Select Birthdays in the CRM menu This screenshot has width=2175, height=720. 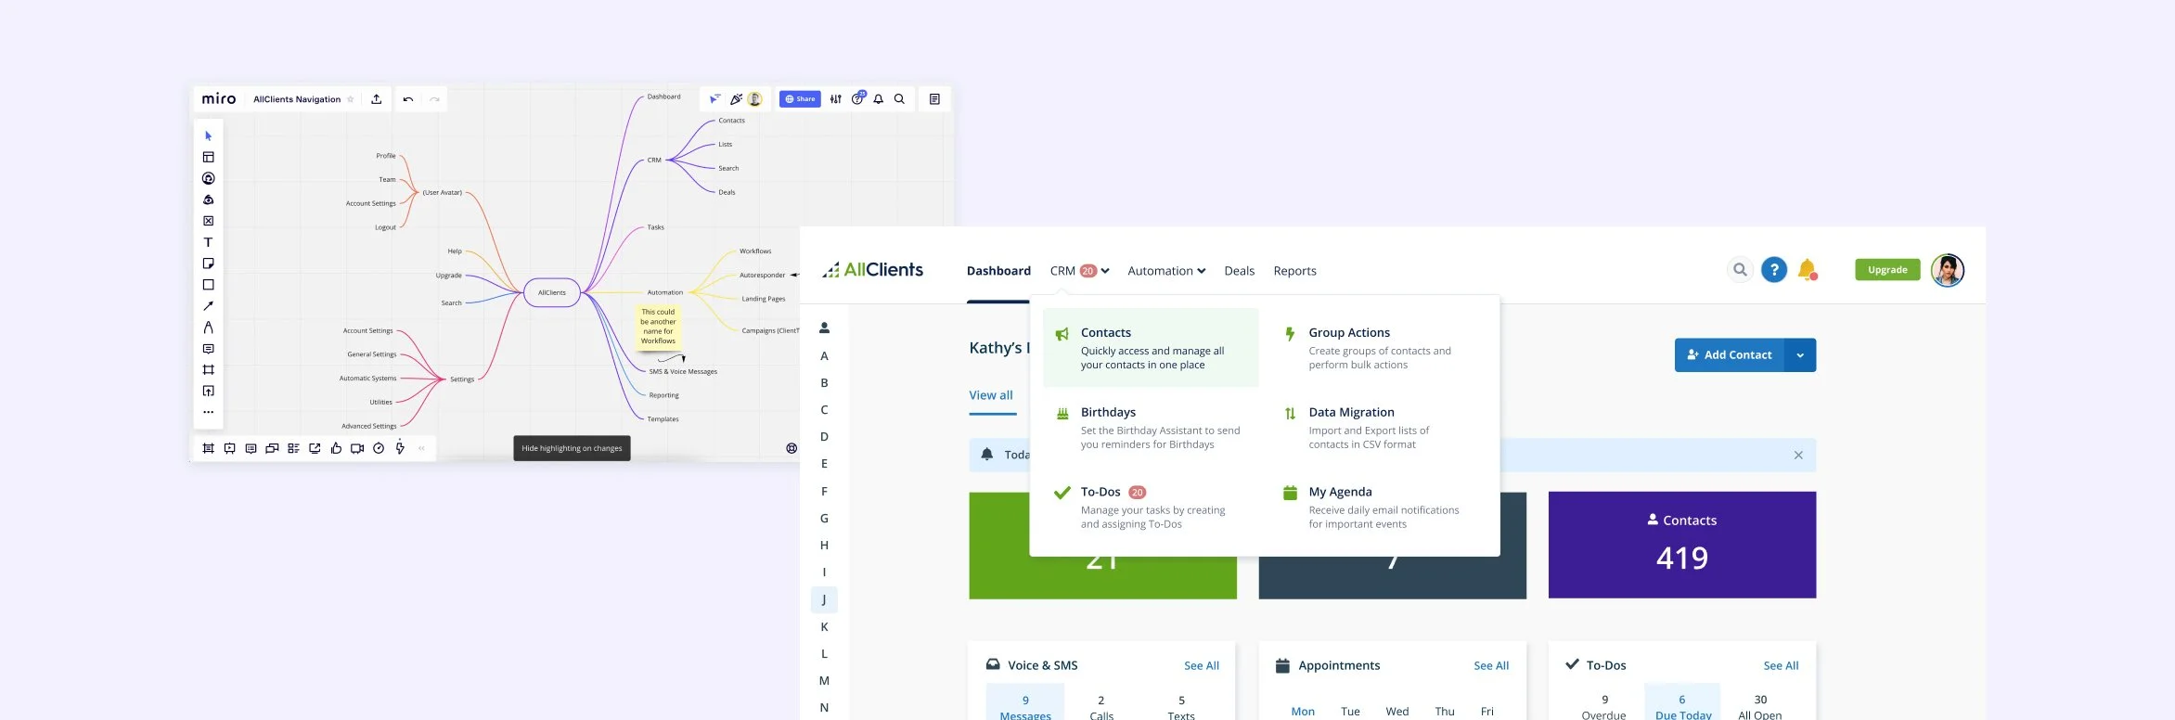[1151, 427]
